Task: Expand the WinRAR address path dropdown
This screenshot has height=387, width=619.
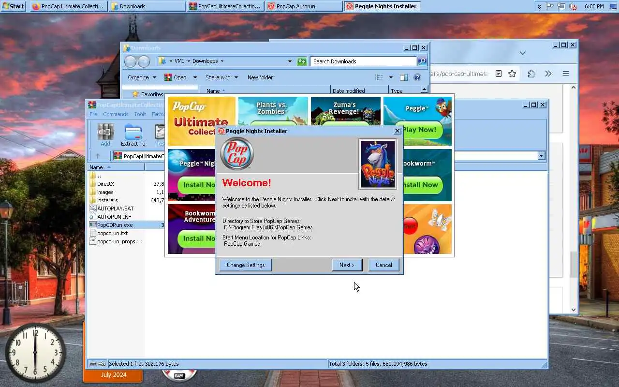Action: point(541,156)
